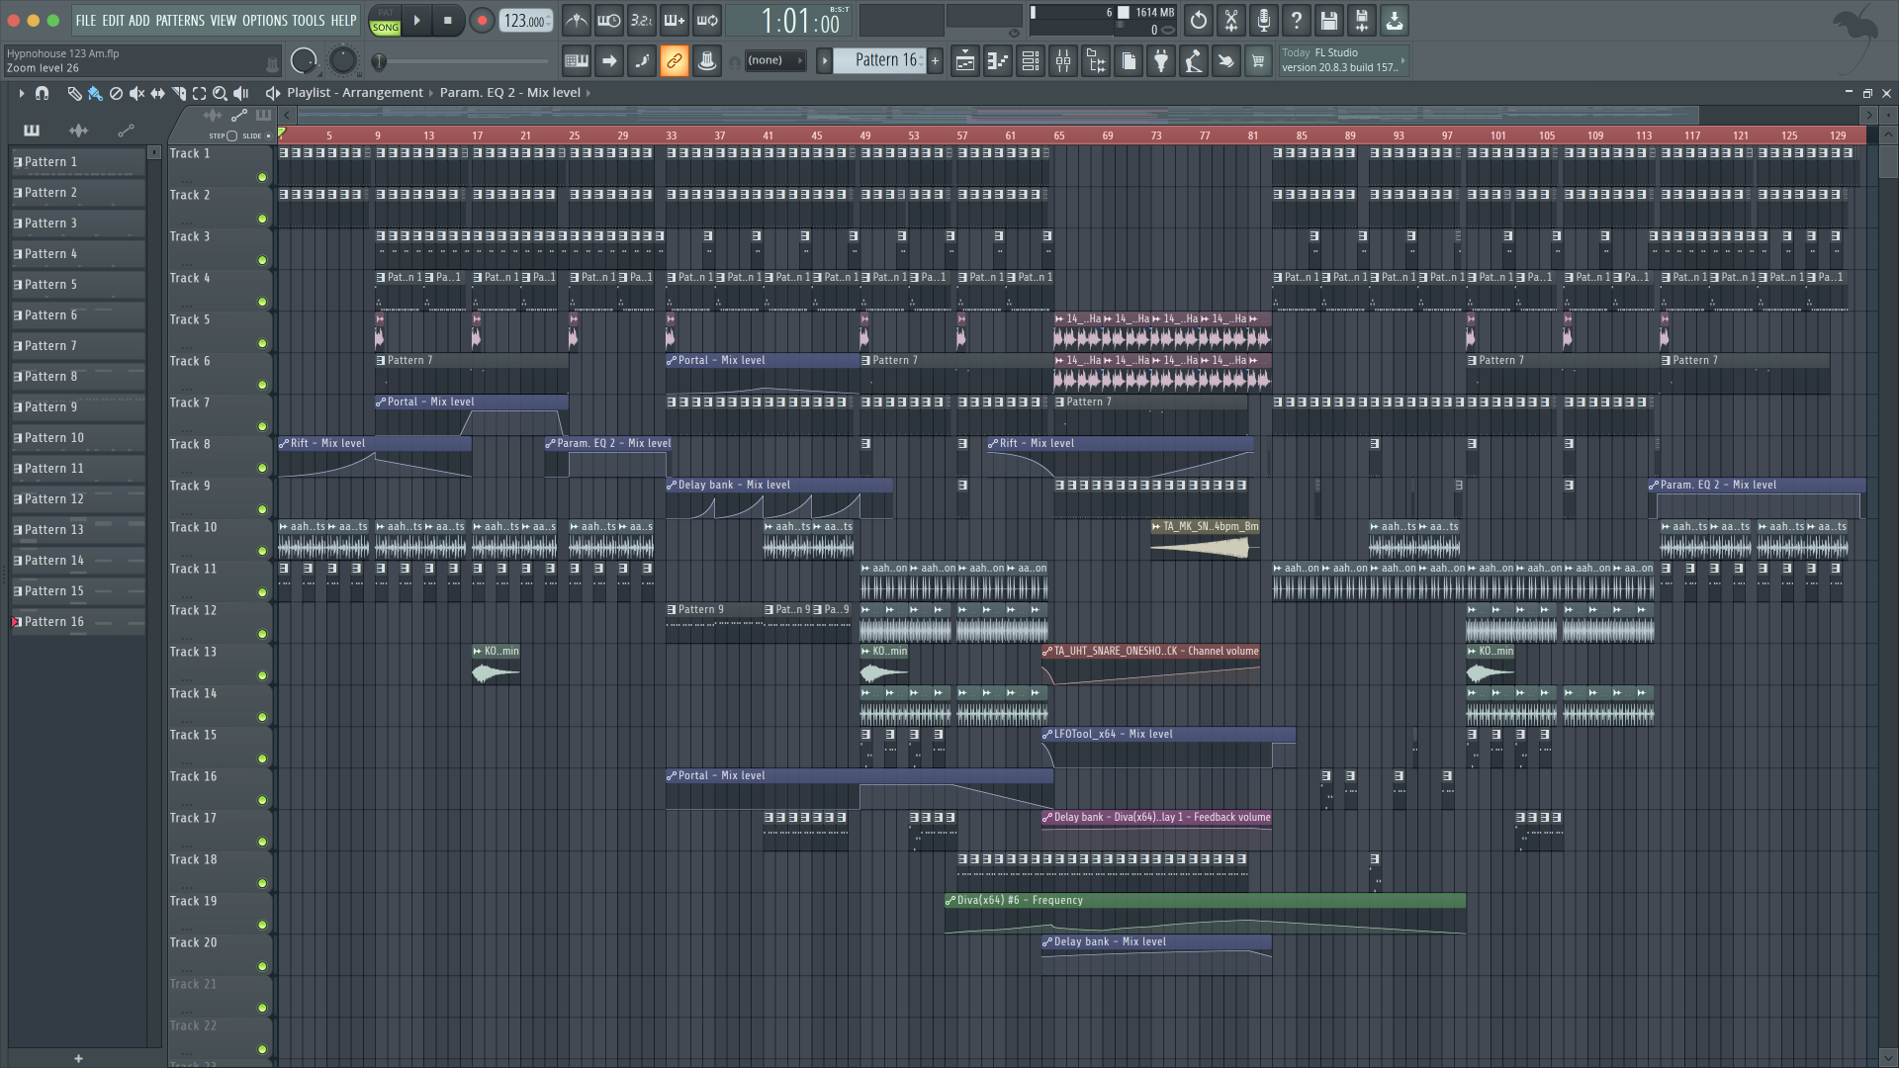Toggle step editing arrow icon
Screen dimensions: 1899x1068
click(609, 61)
